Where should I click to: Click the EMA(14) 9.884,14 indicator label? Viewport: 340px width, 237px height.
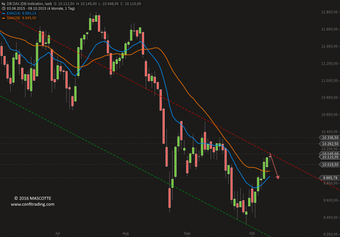point(21,13)
